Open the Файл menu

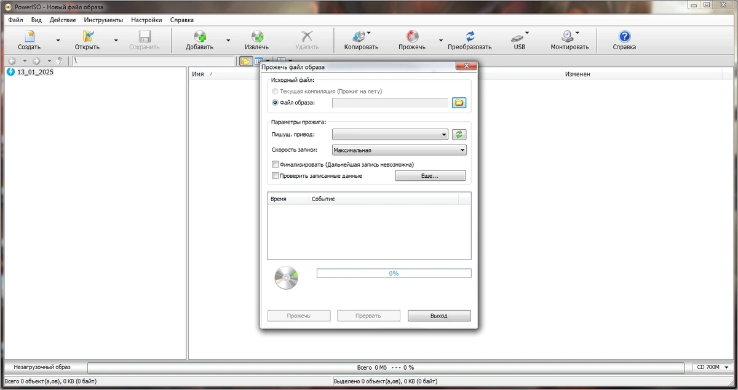click(16, 20)
